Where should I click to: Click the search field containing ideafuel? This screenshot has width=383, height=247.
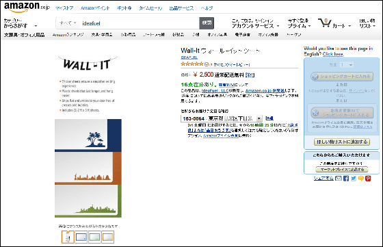point(140,23)
